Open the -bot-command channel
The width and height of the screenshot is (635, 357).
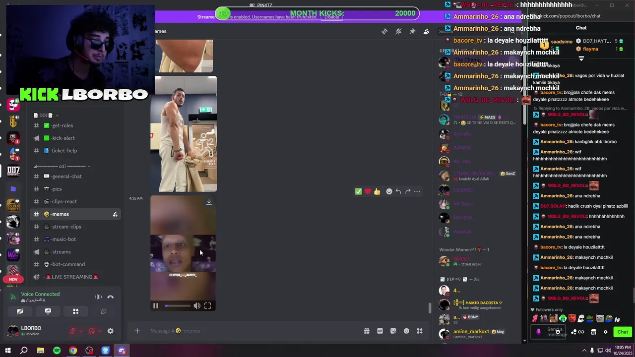pos(75,264)
